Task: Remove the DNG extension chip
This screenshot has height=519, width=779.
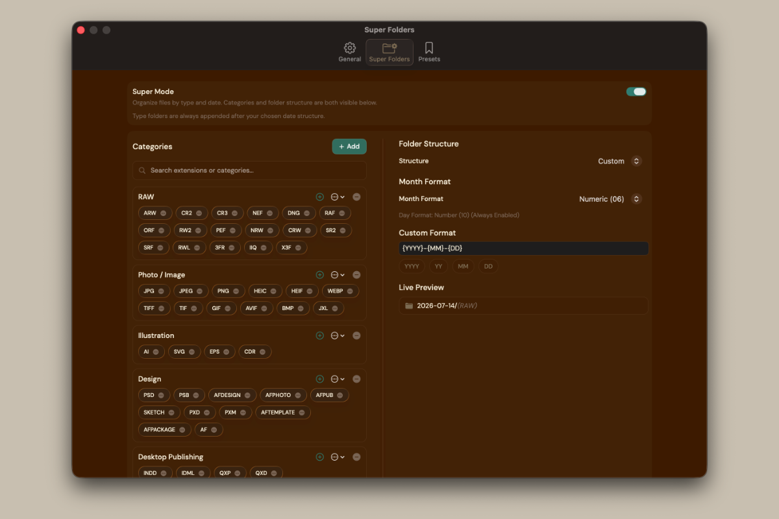Action: tap(306, 213)
